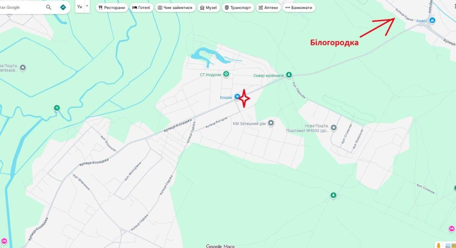The width and height of the screenshot is (456, 248).
Task: Click the search magnifier icon
Action: pos(49,7)
